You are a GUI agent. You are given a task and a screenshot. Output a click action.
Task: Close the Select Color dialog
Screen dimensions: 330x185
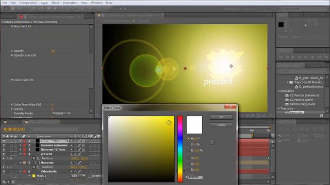pos(230,107)
